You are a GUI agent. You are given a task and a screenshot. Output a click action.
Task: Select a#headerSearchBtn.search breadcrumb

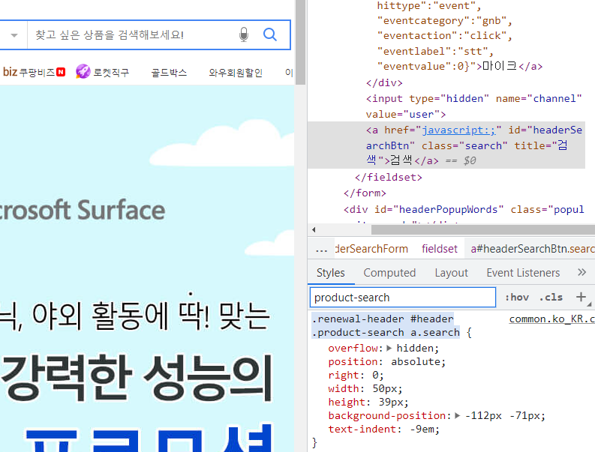[x=533, y=249]
